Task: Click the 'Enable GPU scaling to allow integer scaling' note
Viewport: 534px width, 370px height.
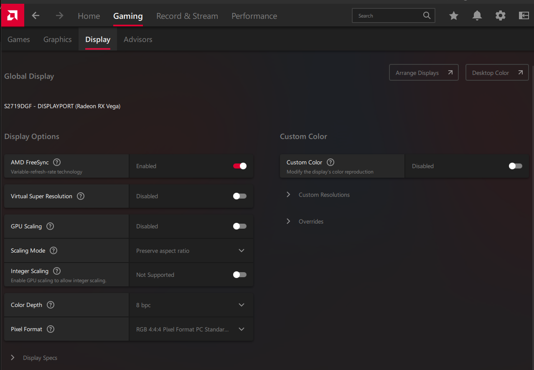Action: pyautogui.click(x=58, y=281)
